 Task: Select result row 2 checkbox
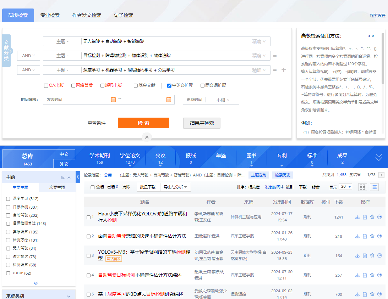(89, 237)
